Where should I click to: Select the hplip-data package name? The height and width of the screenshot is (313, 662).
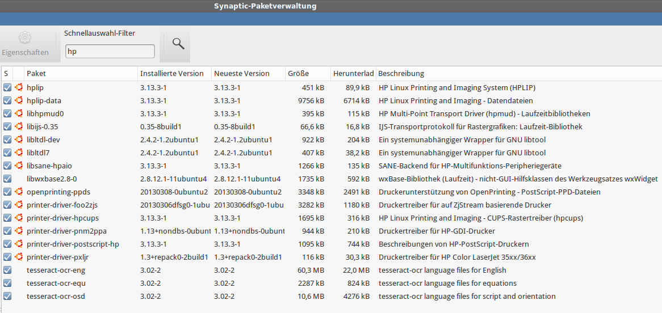44,101
